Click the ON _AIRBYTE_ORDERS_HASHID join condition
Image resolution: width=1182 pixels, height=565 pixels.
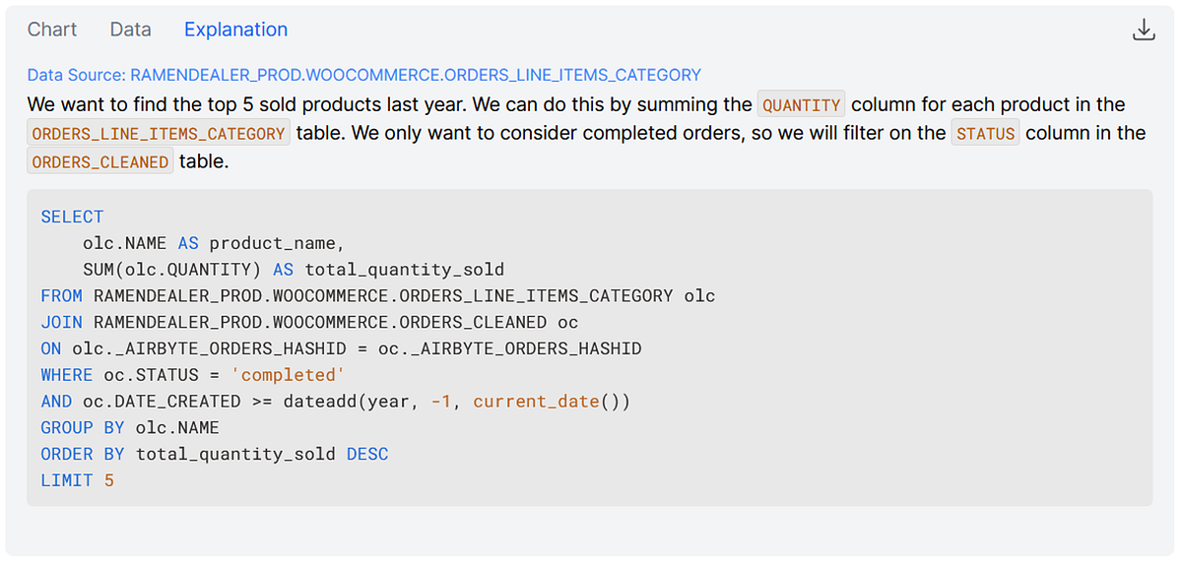coord(341,348)
